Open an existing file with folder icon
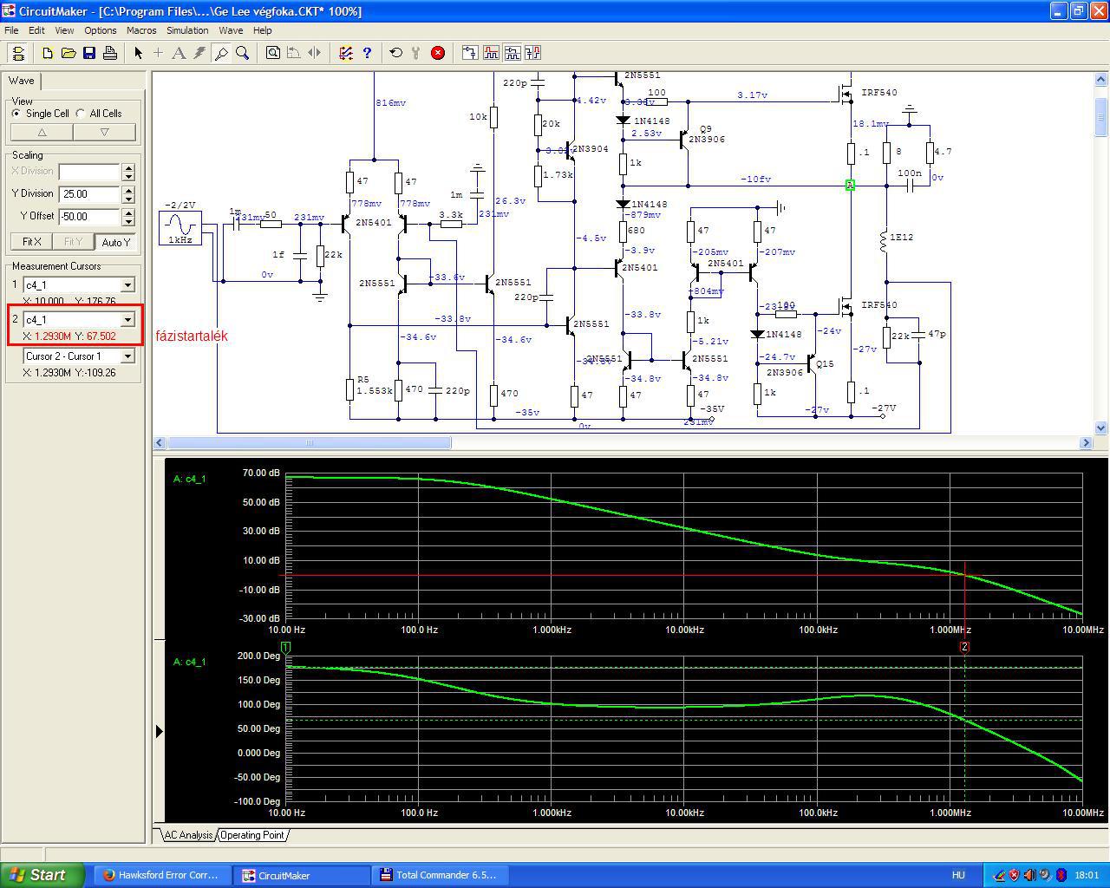This screenshot has height=888, width=1110. [x=69, y=53]
